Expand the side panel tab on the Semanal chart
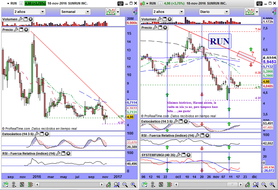This screenshot has width=278, height=190. coord(135,12)
